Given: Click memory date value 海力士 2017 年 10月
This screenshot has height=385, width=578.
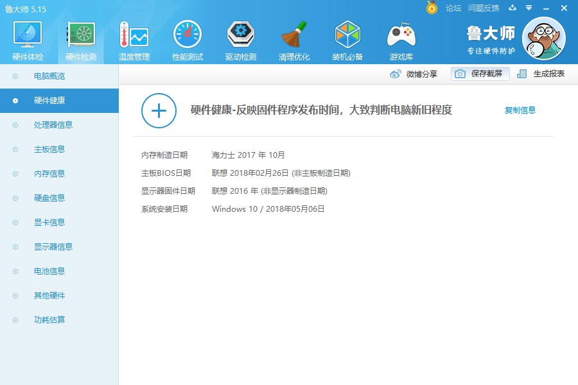Looking at the screenshot, I should [248, 155].
